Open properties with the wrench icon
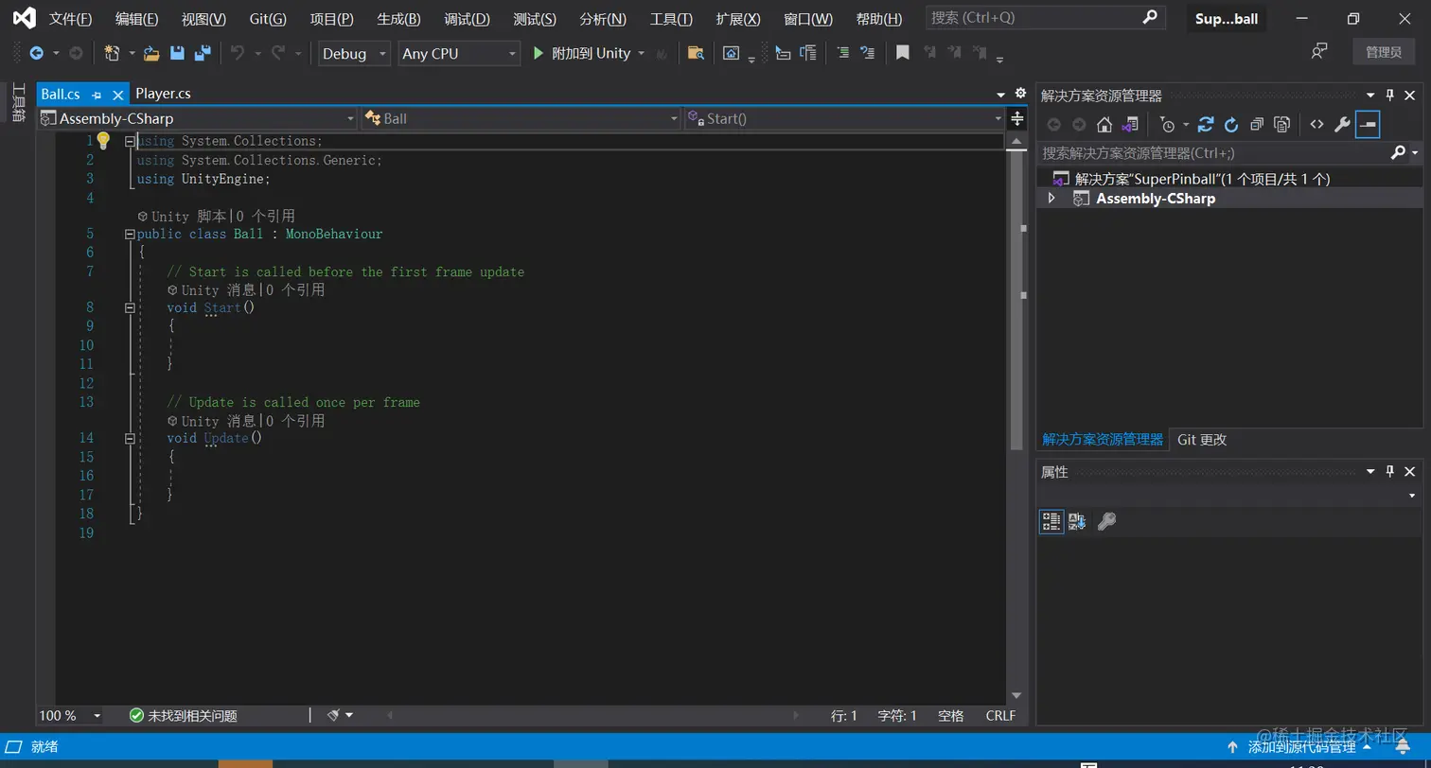The height and width of the screenshot is (768, 1431). [x=1342, y=124]
